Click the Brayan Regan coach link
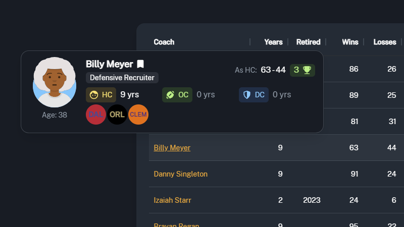The image size is (404, 227). pos(176,224)
